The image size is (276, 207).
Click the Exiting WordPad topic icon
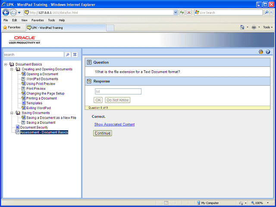24,108
